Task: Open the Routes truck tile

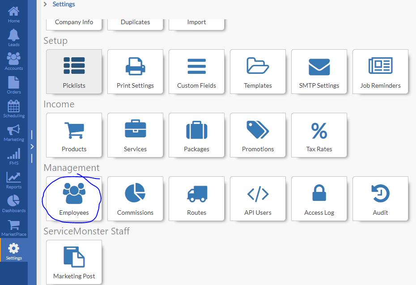Action: (196, 198)
